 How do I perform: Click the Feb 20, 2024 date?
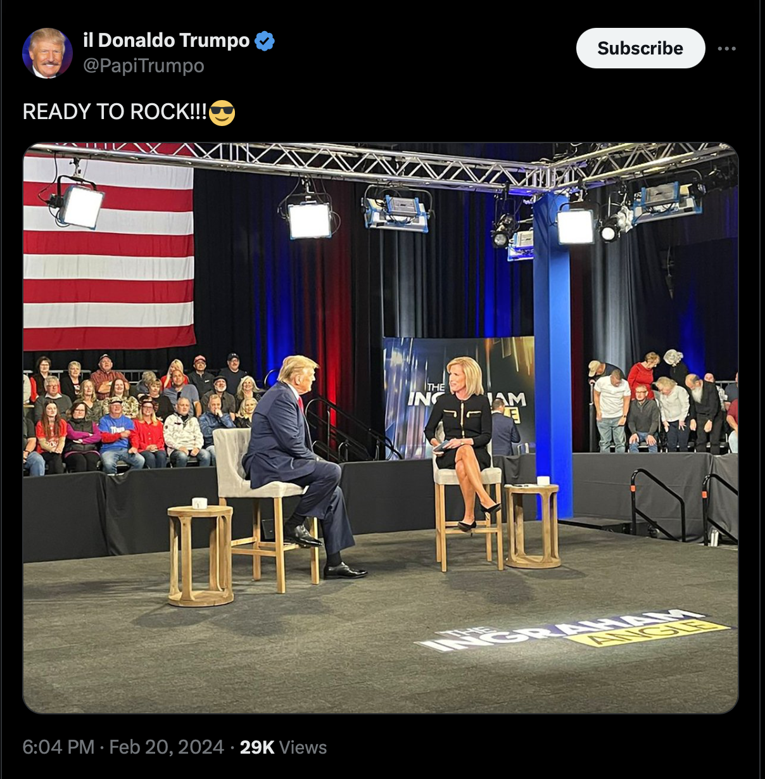click(x=167, y=747)
